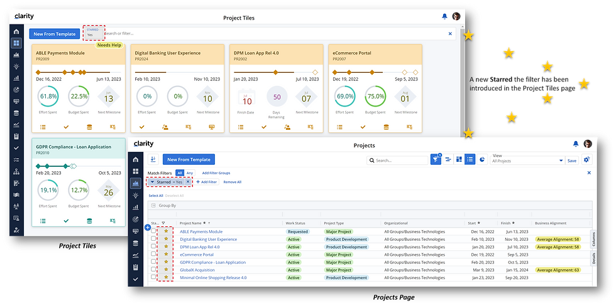Click coins icon on ABLE Payments Module tile
The height and width of the screenshot is (306, 616).
point(89,127)
